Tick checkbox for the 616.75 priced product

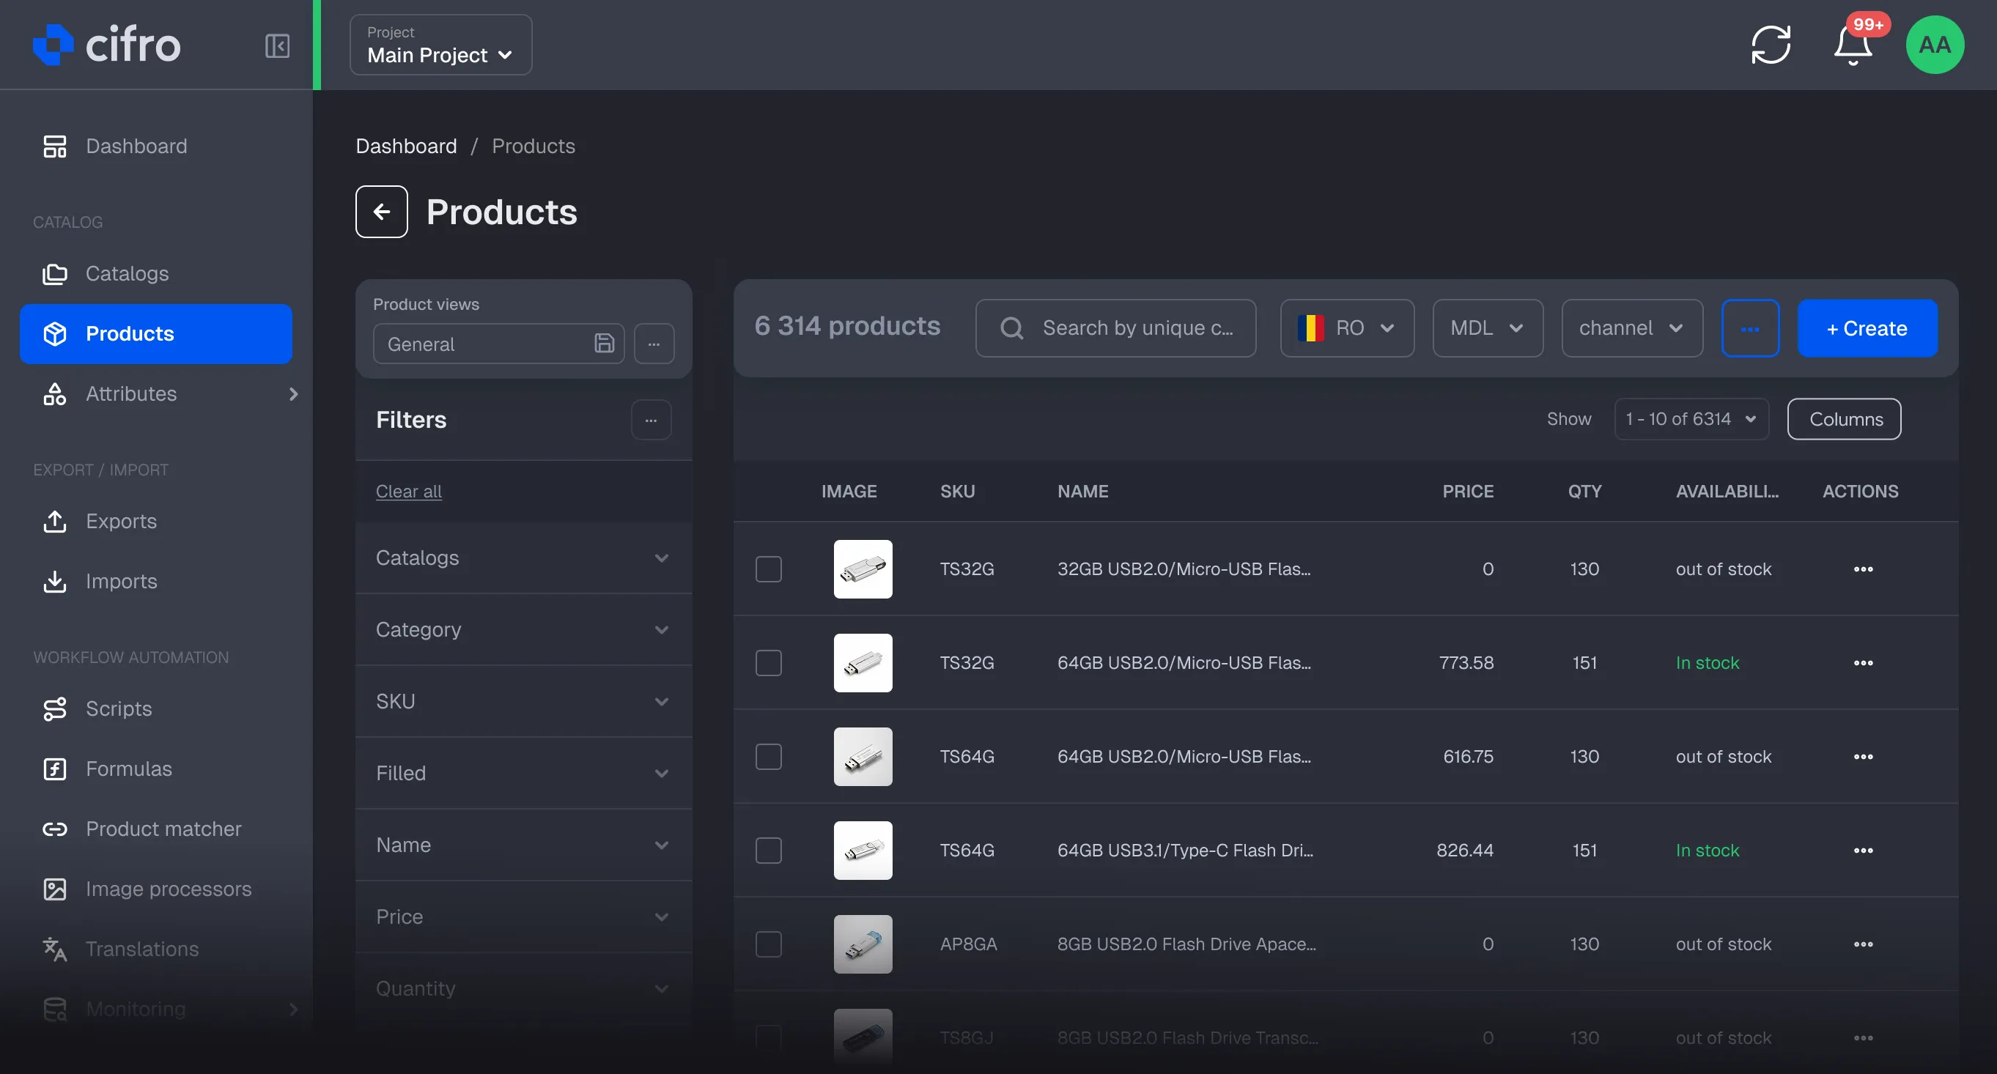[x=768, y=756]
